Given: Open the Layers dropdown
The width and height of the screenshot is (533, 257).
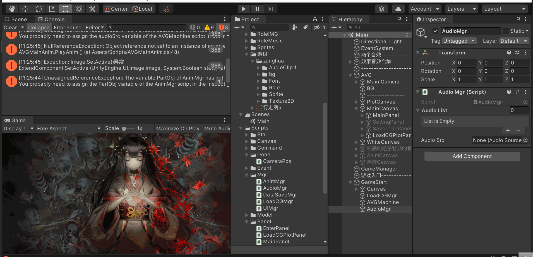Looking at the screenshot, I should (462, 9).
